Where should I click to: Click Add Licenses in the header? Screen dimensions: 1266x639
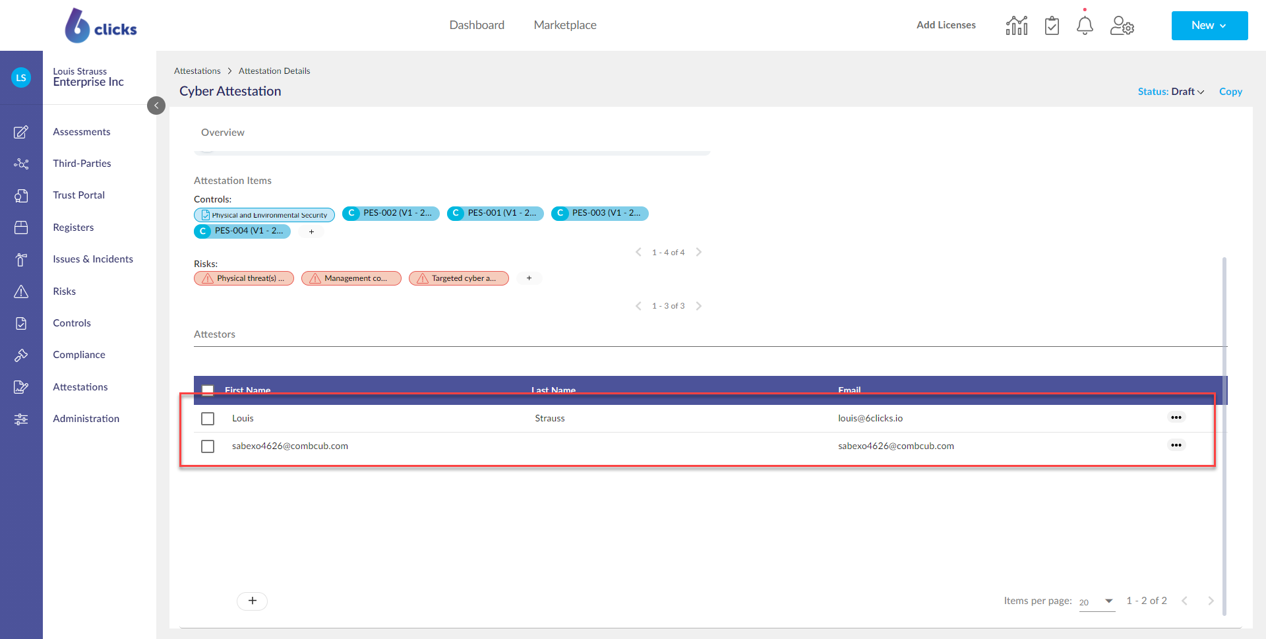click(946, 25)
